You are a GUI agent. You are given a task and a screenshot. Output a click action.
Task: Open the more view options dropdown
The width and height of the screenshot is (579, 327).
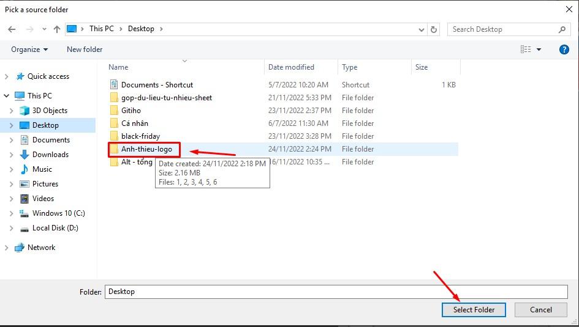pos(539,50)
